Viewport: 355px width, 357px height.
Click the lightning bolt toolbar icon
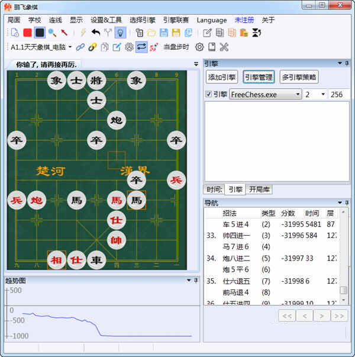(x=83, y=33)
